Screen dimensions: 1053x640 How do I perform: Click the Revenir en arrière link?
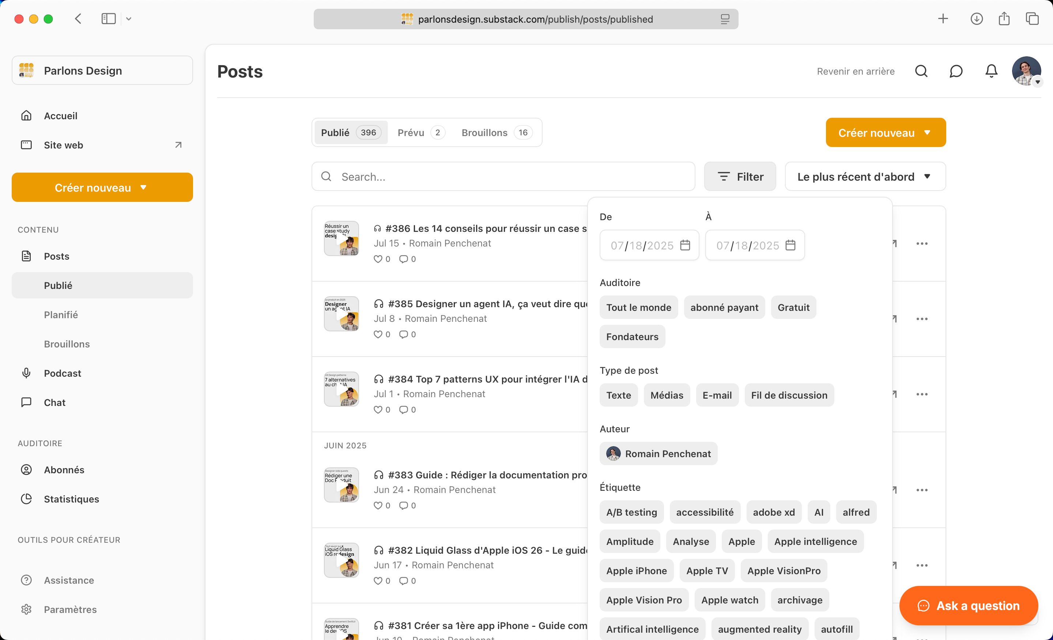click(856, 71)
